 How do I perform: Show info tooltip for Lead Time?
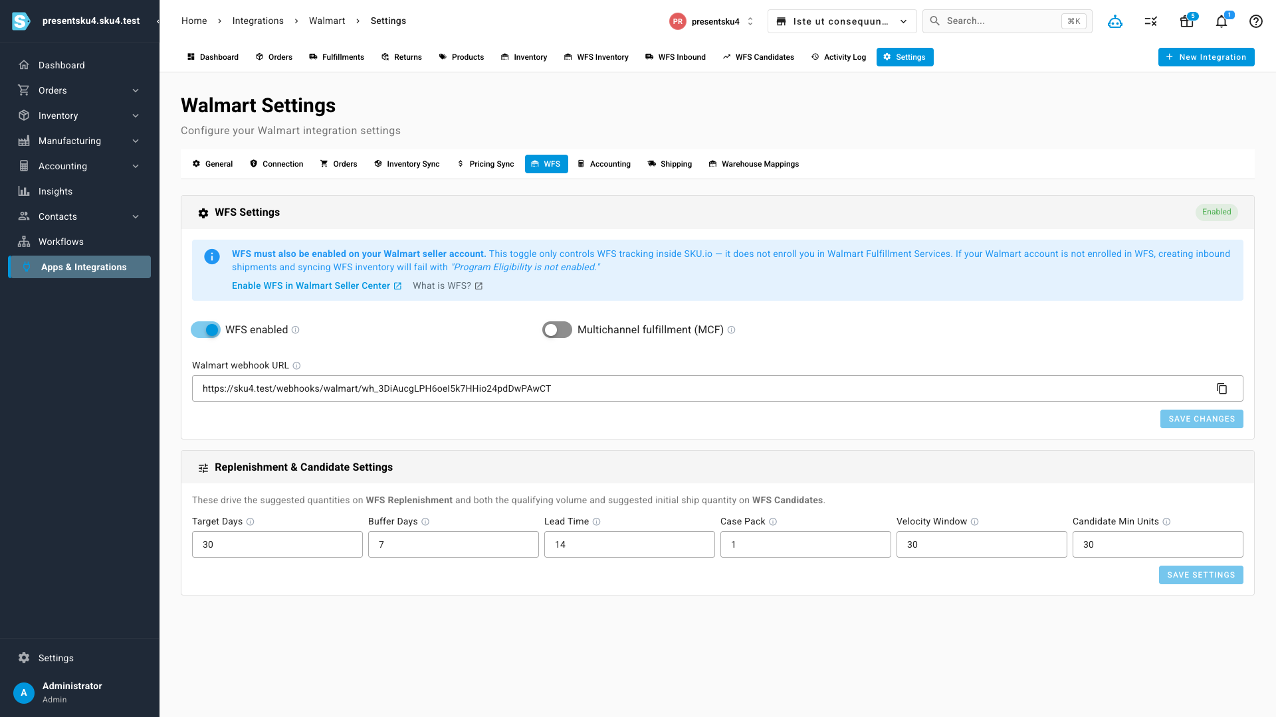tap(597, 522)
